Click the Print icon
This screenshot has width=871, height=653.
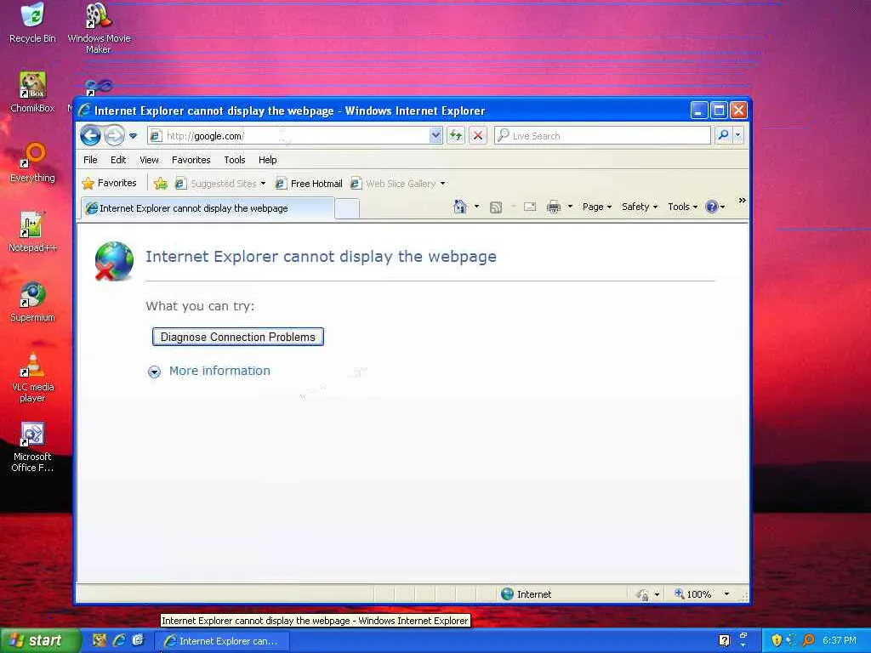(x=554, y=207)
